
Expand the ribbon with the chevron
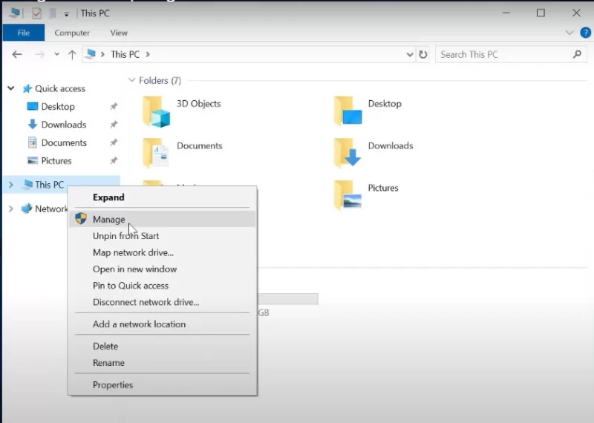point(569,33)
